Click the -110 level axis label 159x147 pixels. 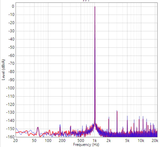coord(10,96)
